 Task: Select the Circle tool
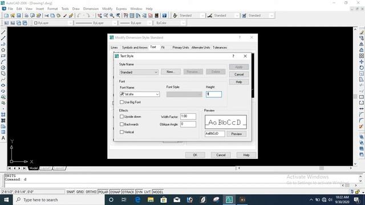click(x=3, y=68)
